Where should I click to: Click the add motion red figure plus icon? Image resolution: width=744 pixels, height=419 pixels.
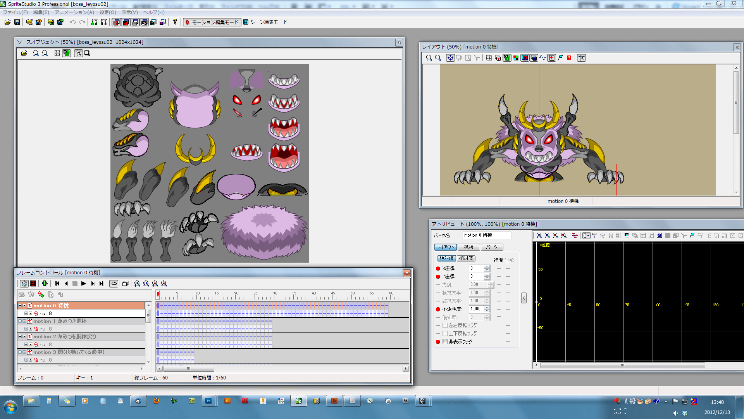[x=41, y=294]
